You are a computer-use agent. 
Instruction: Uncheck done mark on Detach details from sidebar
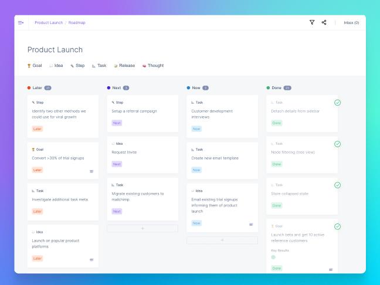point(337,103)
